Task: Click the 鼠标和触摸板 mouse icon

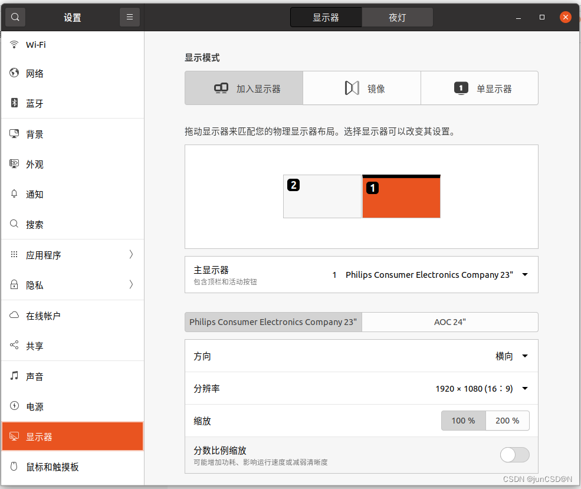Action: coord(14,466)
